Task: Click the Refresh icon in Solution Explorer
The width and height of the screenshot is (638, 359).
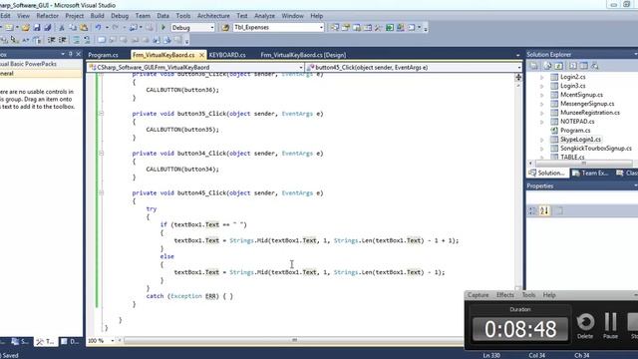Action: 559,66
